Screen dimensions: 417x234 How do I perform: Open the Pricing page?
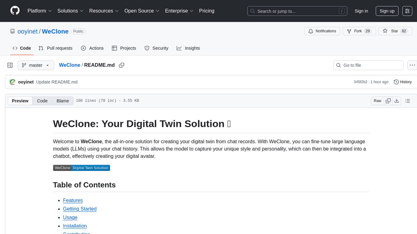[207, 11]
